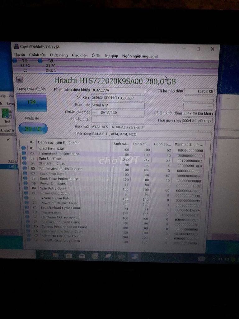The height and width of the screenshot is (319, 239).
Task: Click the raw value 00120000001 of Spin-Up Time
Action: coord(190,161)
